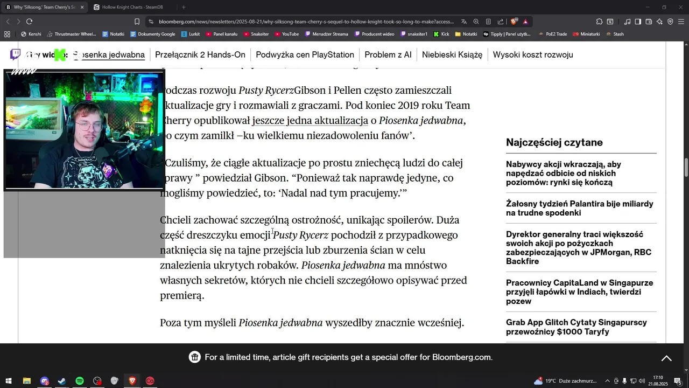Toggle the browser sidebar panel icon

coord(638,22)
